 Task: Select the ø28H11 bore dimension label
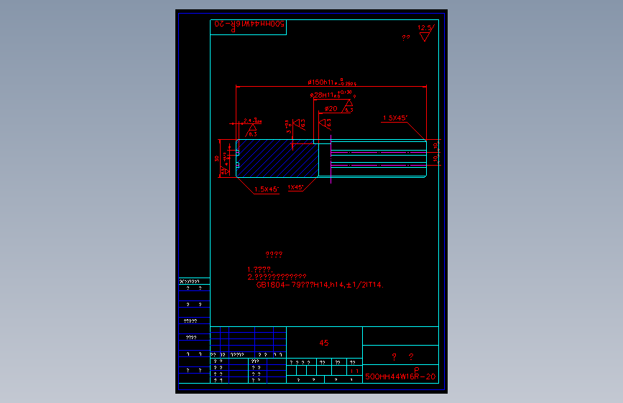point(333,95)
